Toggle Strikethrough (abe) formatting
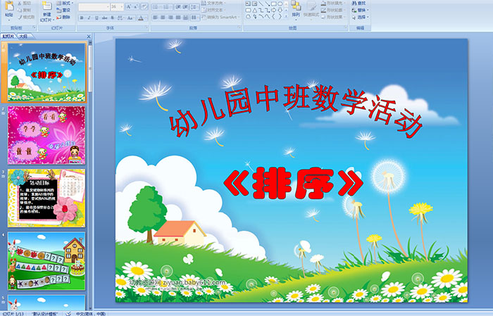 point(104,18)
